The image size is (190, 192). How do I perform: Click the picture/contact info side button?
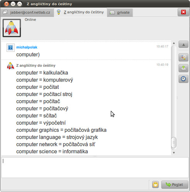(x=183, y=57)
